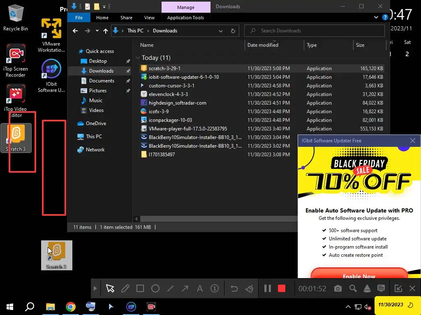Sort files by the Type column
Image resolution: width=421 pixels, height=315 pixels.
pyautogui.click(x=312, y=45)
